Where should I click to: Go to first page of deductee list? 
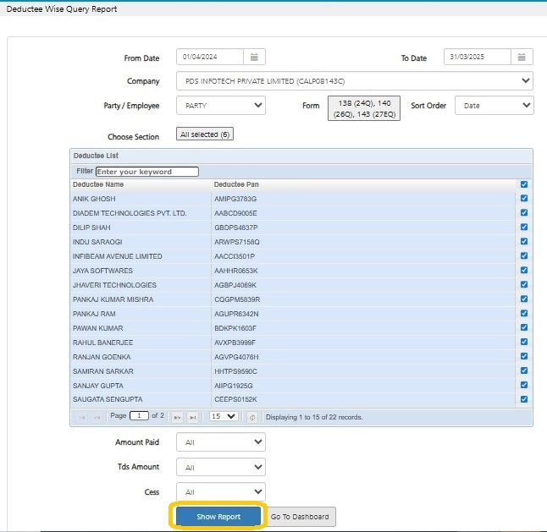pos(82,417)
